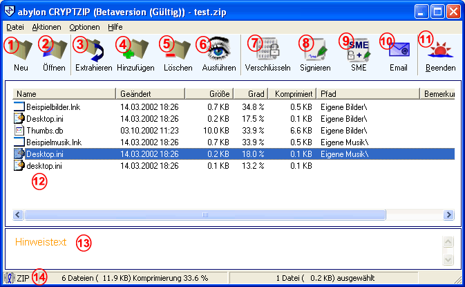Image resolution: width=465 pixels, height=287 pixels.
Task: Sort by the Pfad column header
Action: coord(368,94)
